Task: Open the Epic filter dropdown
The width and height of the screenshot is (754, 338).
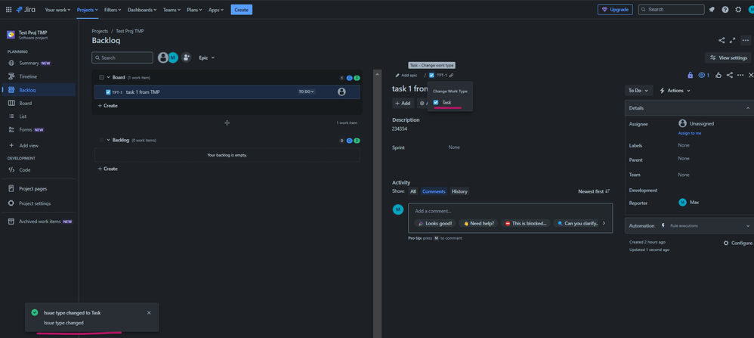Action: tap(207, 57)
